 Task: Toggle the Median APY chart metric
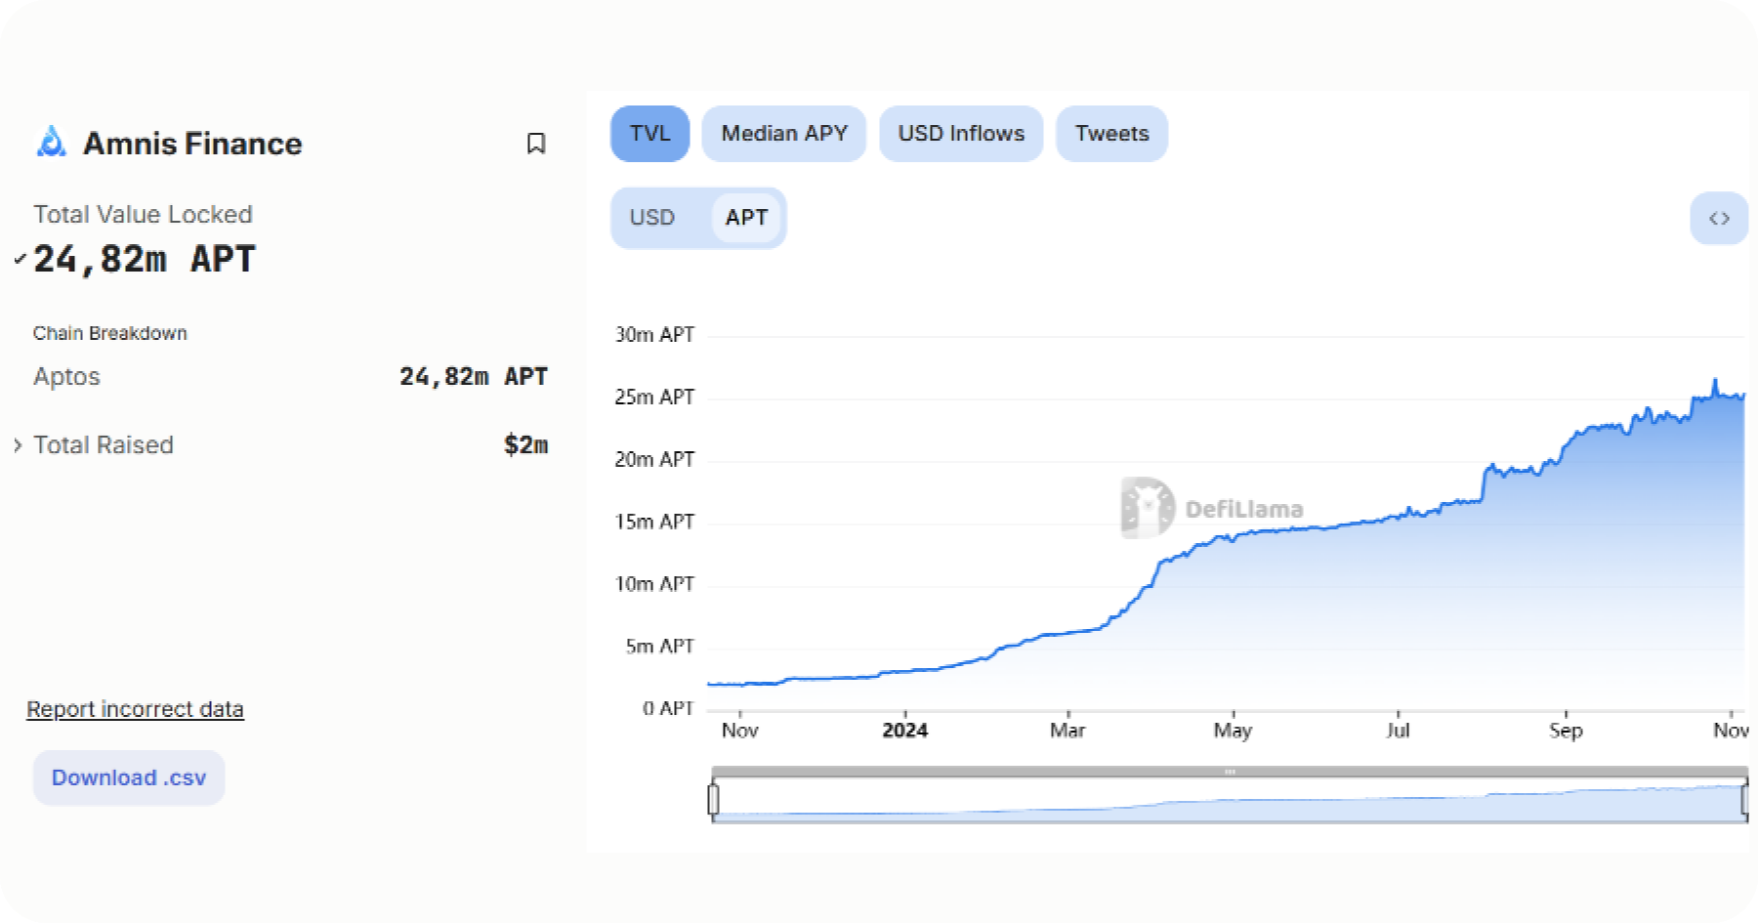coord(784,134)
